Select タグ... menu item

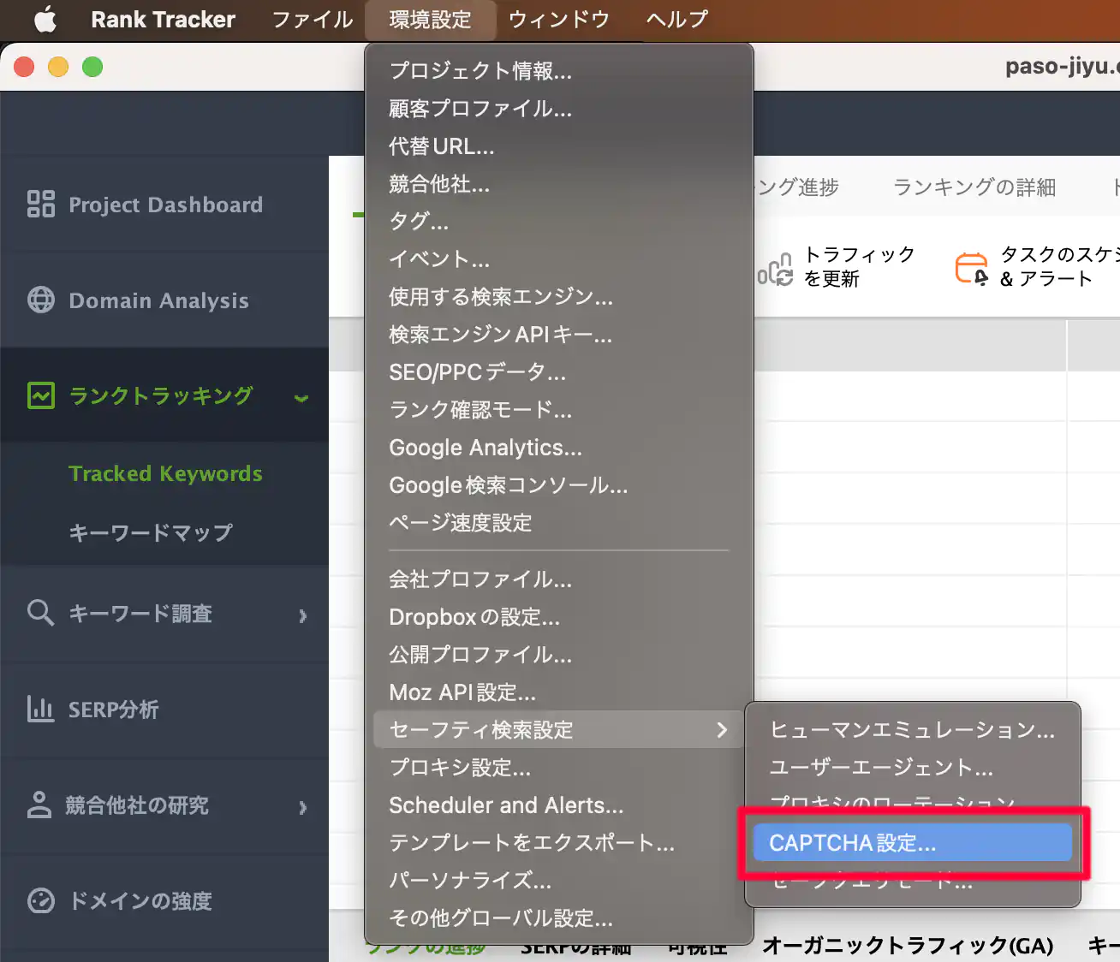point(559,221)
